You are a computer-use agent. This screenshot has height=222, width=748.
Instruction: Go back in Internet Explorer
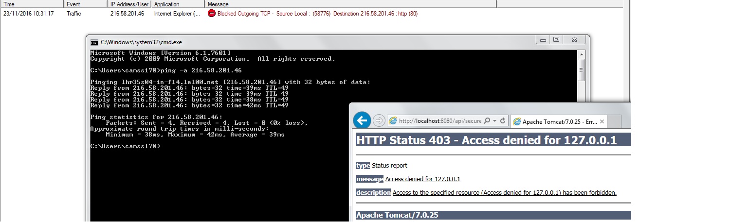[x=362, y=120]
